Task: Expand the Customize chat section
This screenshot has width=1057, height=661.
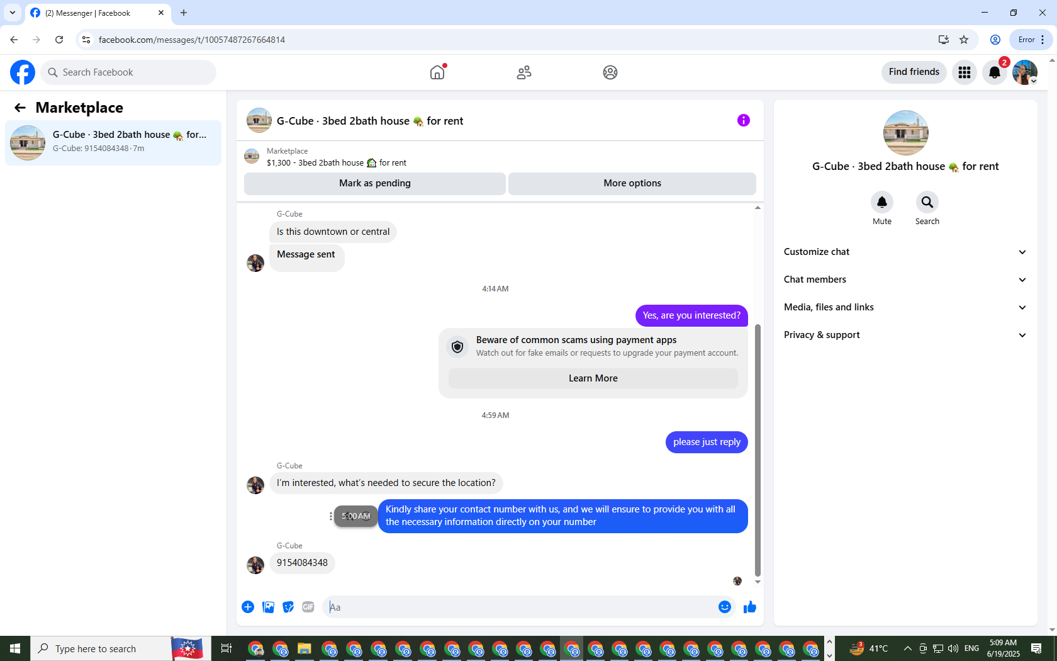Action: pyautogui.click(x=905, y=252)
